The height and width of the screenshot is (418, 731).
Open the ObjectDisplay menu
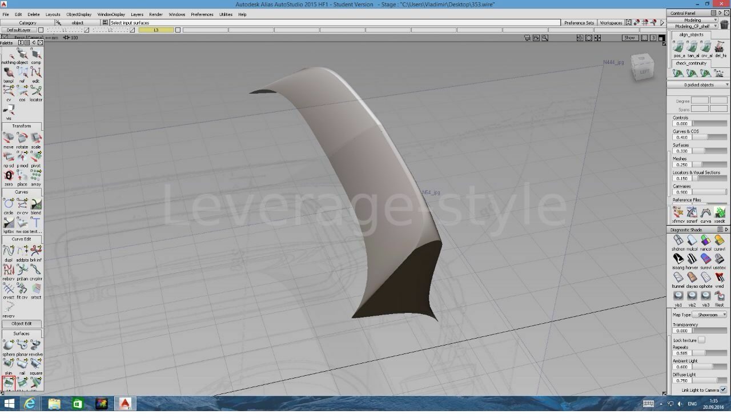79,14
